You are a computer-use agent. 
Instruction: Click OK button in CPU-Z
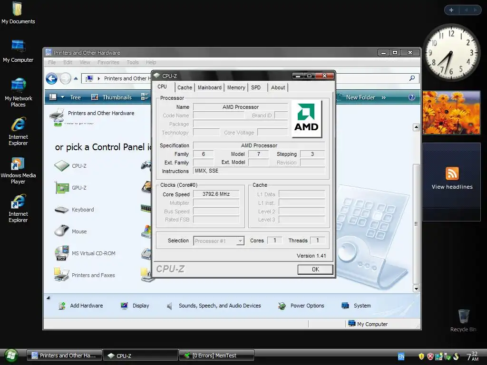click(x=315, y=269)
